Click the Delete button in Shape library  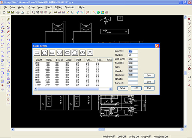click(x=123, y=88)
